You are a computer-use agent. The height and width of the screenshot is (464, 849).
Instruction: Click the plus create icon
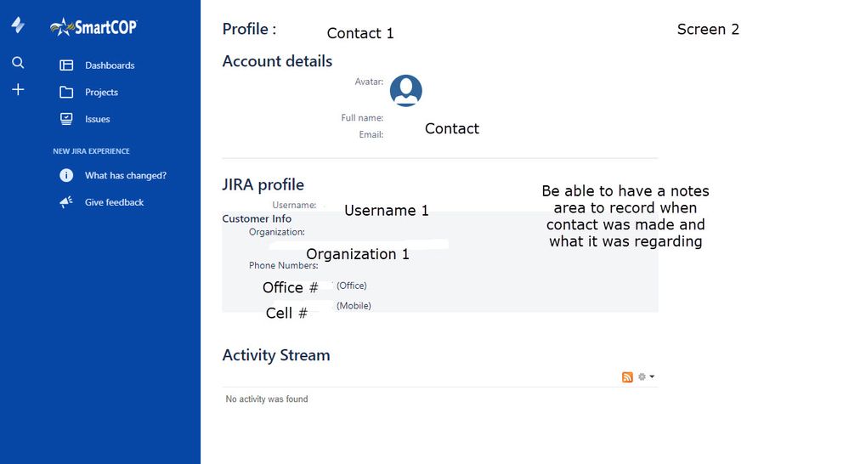click(x=18, y=89)
